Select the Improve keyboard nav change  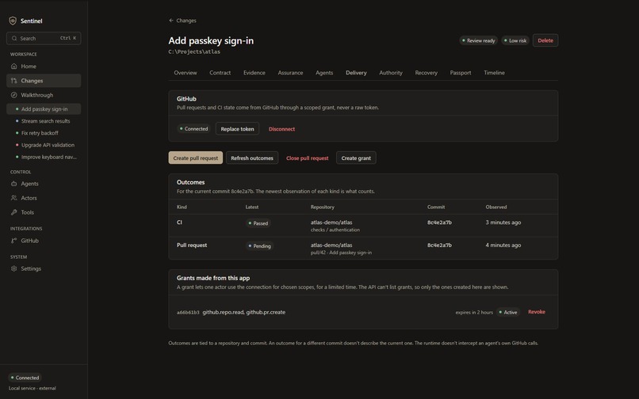[x=44, y=157]
